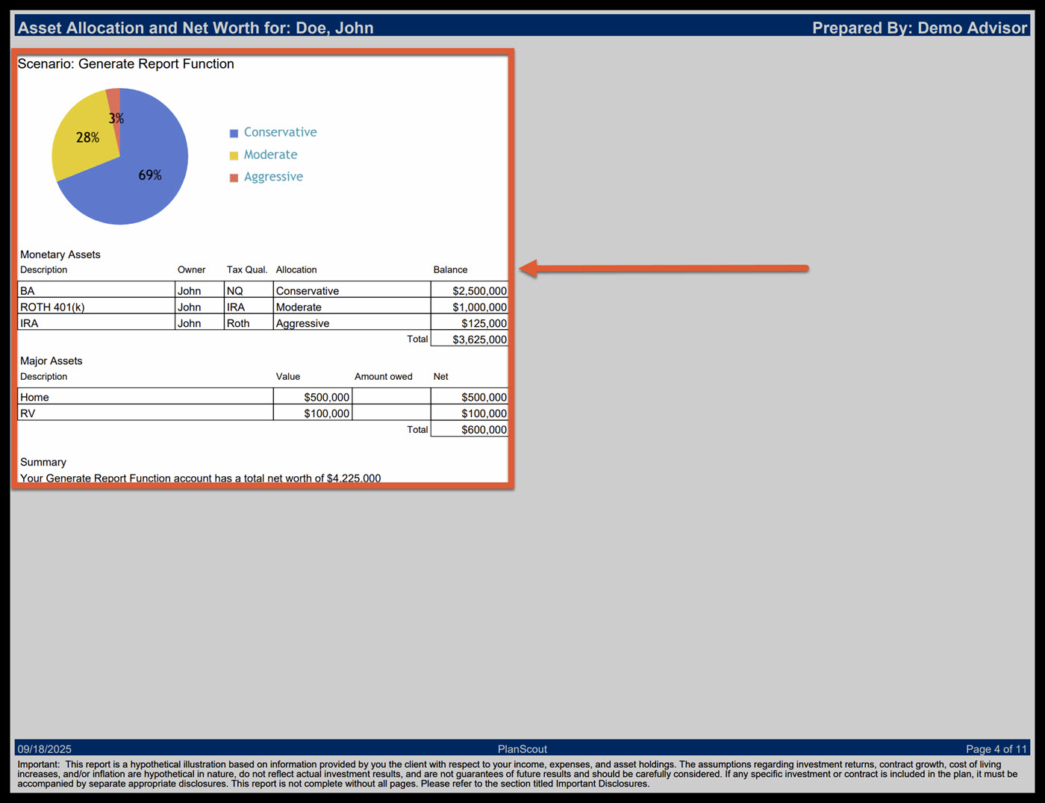Click the Description header under Major Assets

43,376
